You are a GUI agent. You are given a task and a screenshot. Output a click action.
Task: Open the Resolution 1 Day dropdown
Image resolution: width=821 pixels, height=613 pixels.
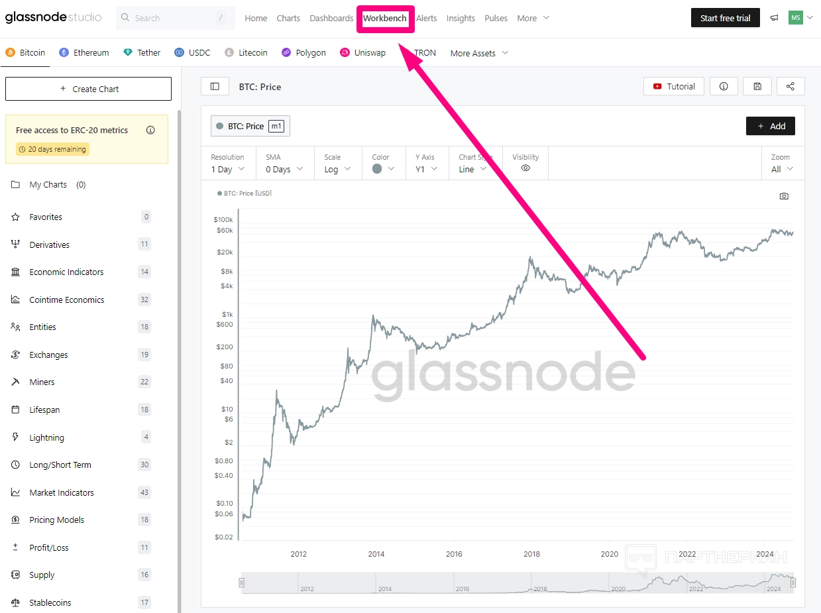click(x=228, y=169)
